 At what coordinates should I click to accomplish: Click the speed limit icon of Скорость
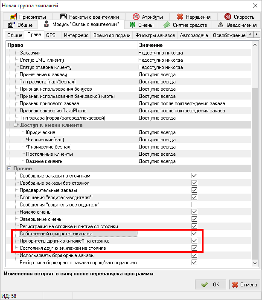[x=228, y=17]
